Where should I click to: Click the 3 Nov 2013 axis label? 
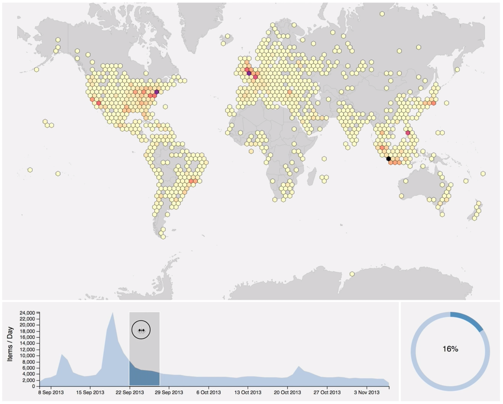pyautogui.click(x=367, y=391)
